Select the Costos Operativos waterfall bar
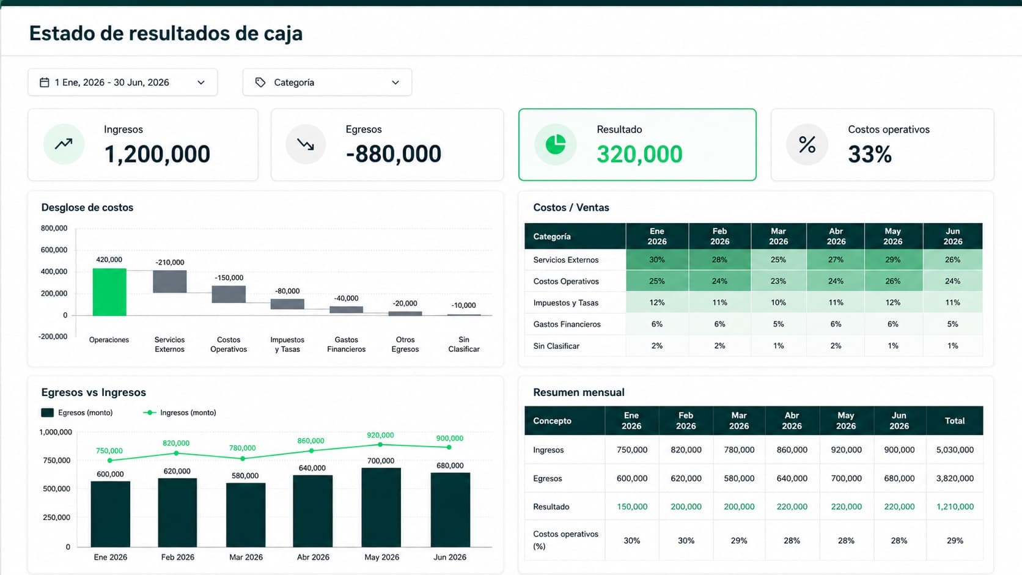This screenshot has height=575, width=1022. 229,295
